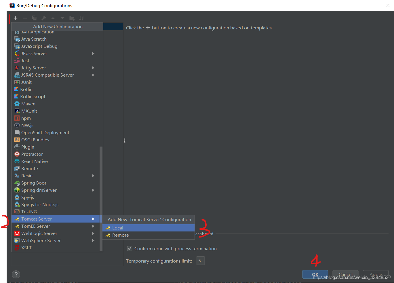Click the Remove Configuration minus icon

[25, 18]
